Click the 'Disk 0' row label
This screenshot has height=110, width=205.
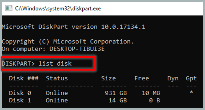[20, 93]
